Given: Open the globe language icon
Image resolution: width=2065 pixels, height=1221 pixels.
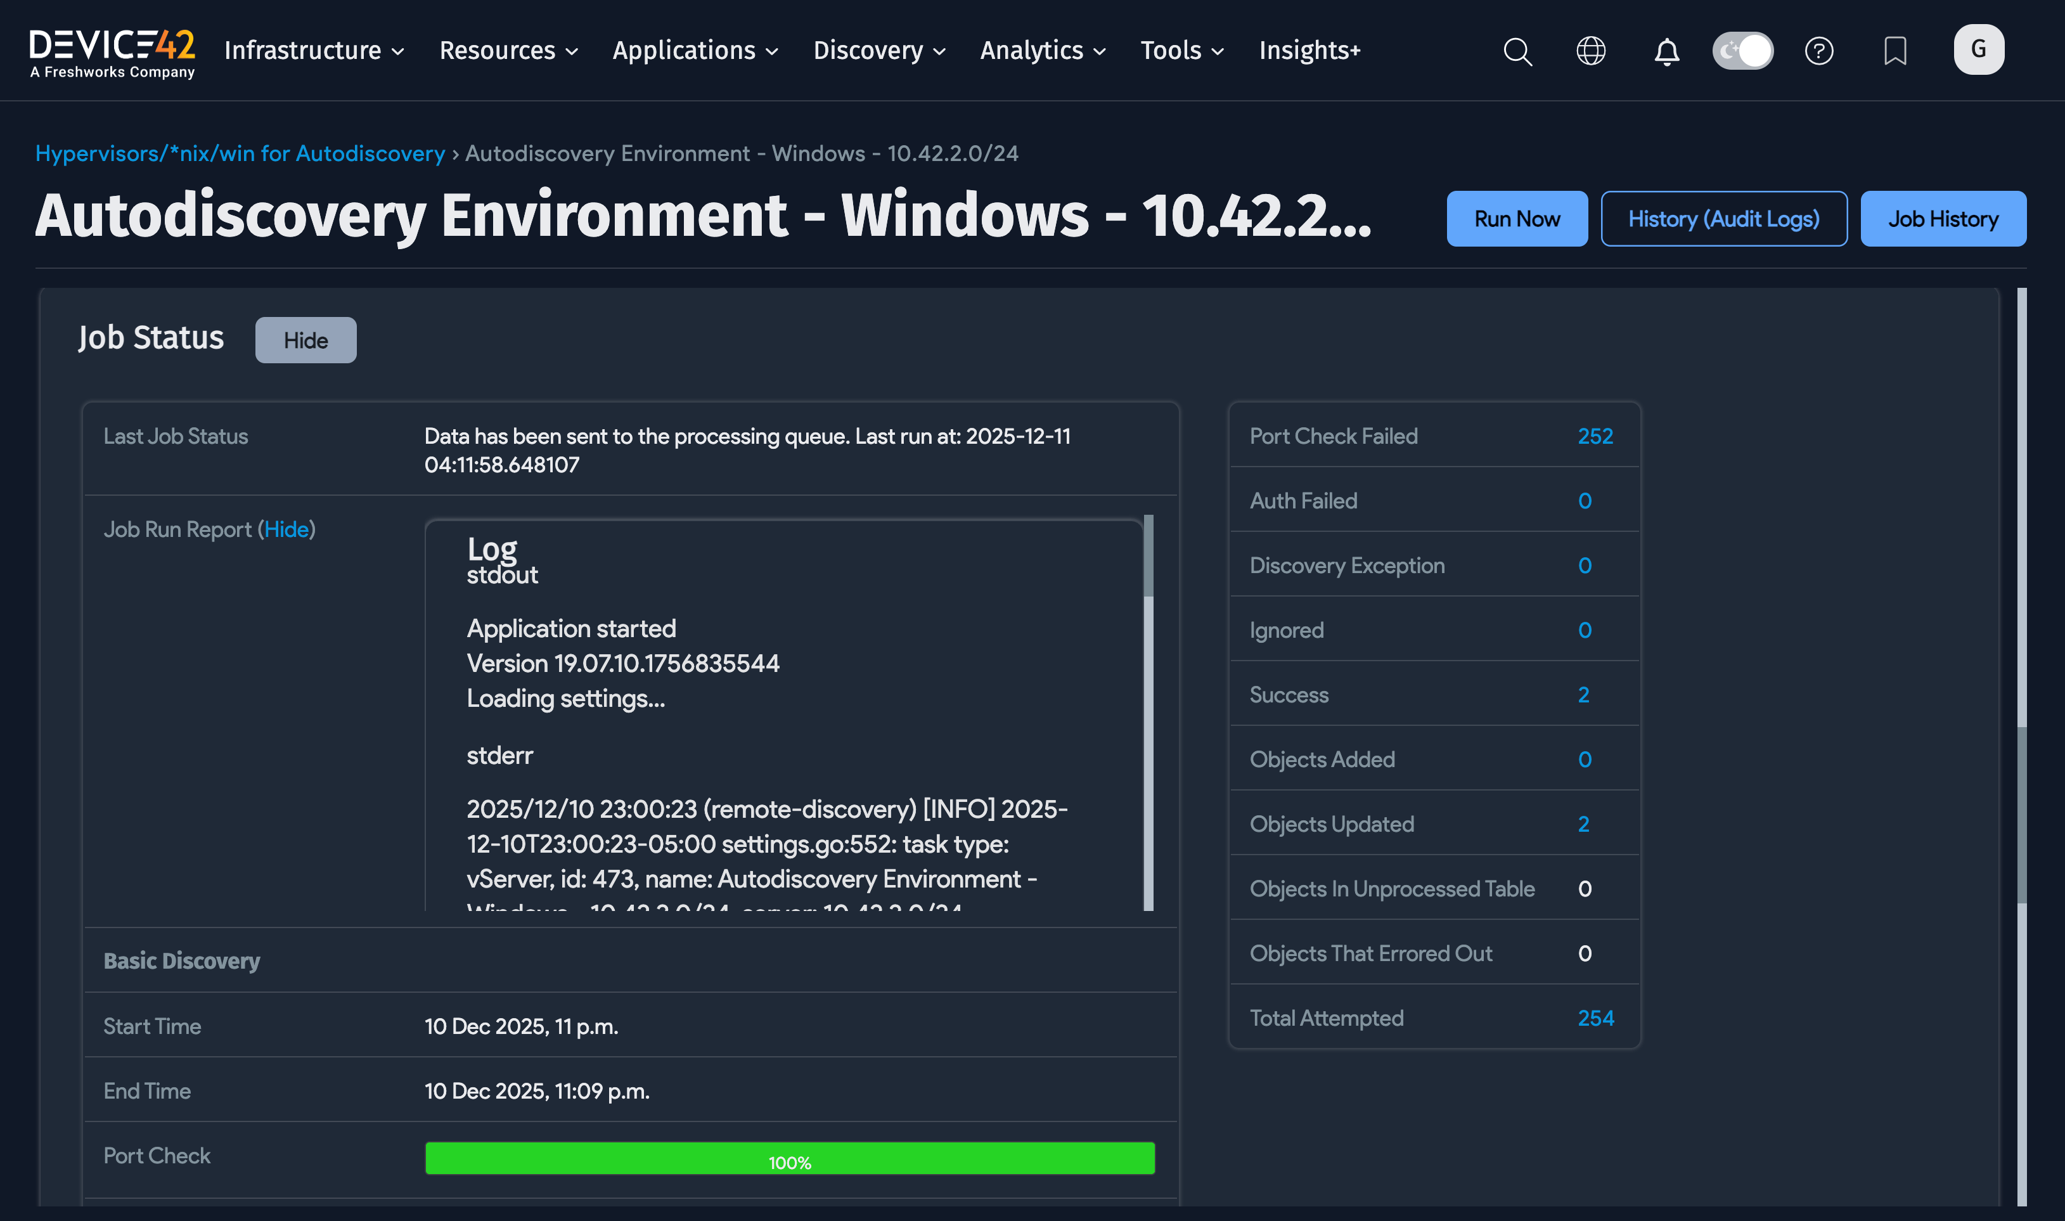Looking at the screenshot, I should [x=1590, y=51].
